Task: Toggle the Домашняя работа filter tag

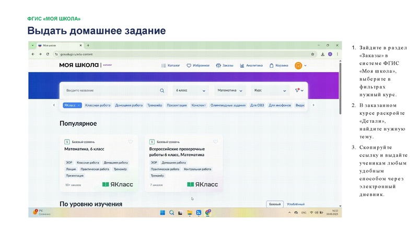Action: tap(129, 105)
